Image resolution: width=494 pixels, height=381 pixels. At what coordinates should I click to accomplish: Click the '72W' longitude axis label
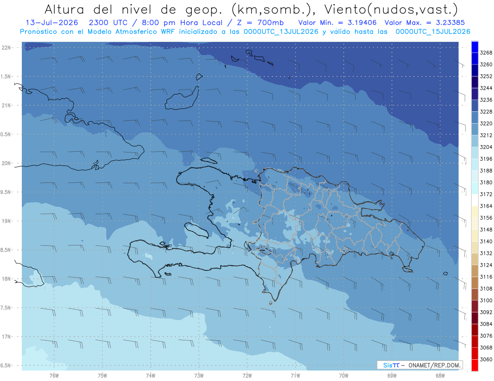coord(247,375)
